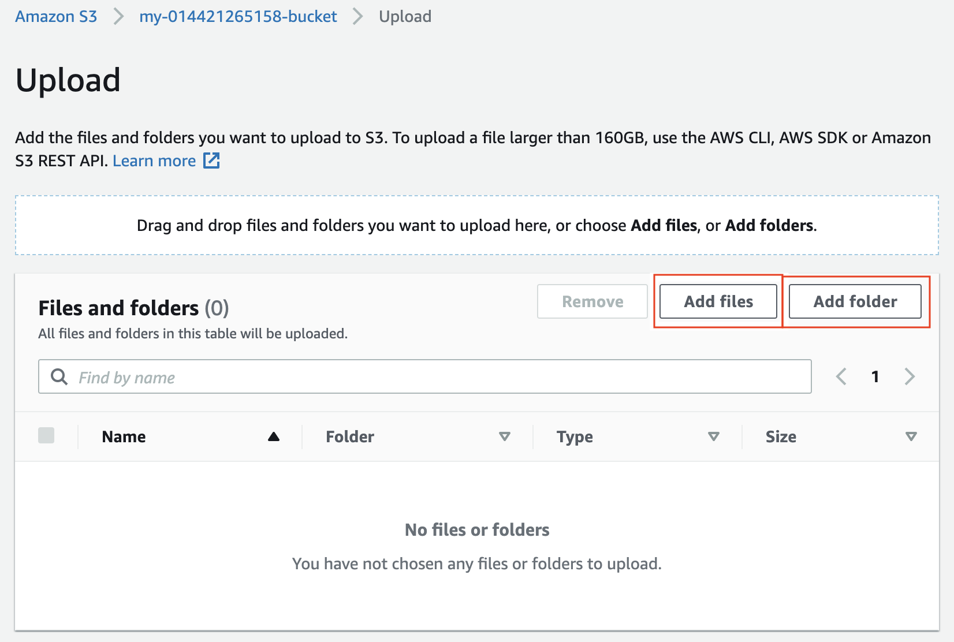Sort by the Size column header
The width and height of the screenshot is (954, 642).
tap(781, 437)
